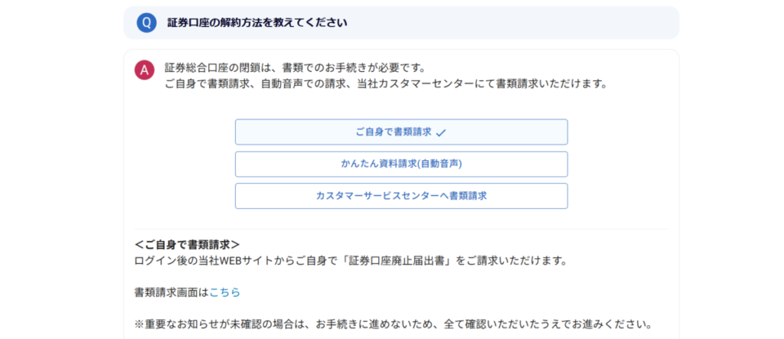Screen dimensions: 784x339
Task: Select the ご自身で書類請求 option
Action: [401, 132]
